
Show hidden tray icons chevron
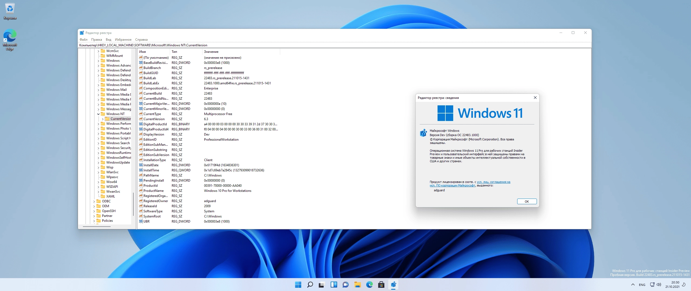click(x=633, y=285)
